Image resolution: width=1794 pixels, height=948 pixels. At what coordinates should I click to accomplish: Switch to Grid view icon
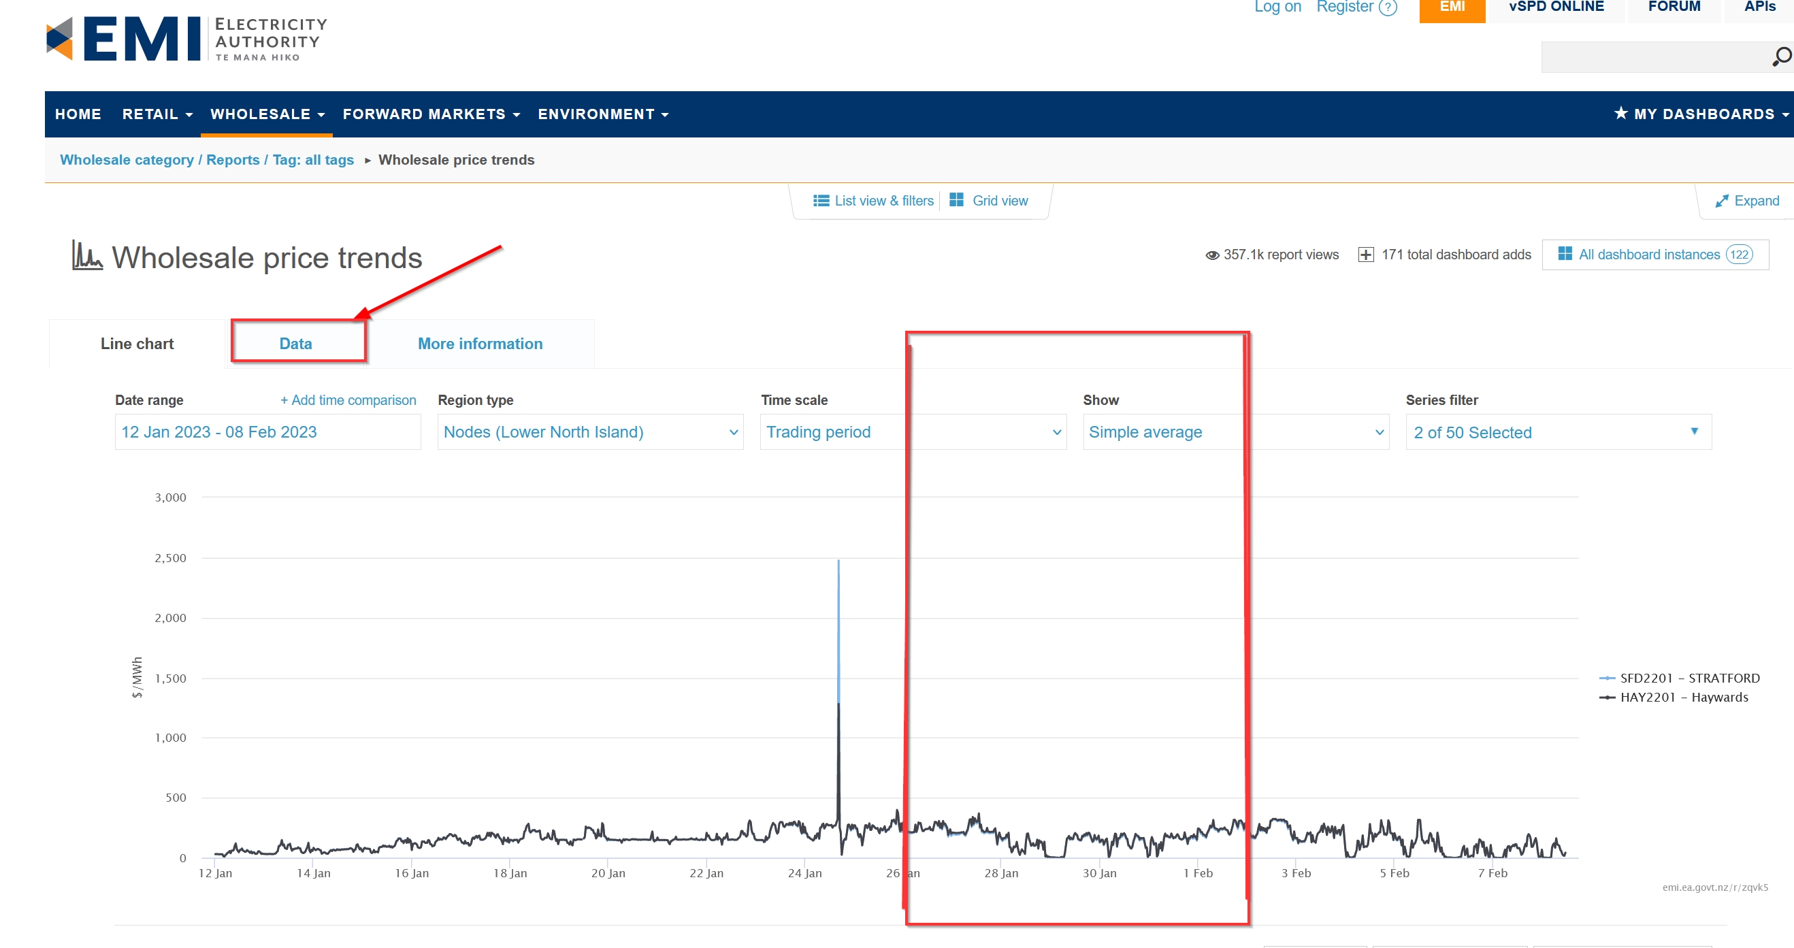pos(956,200)
